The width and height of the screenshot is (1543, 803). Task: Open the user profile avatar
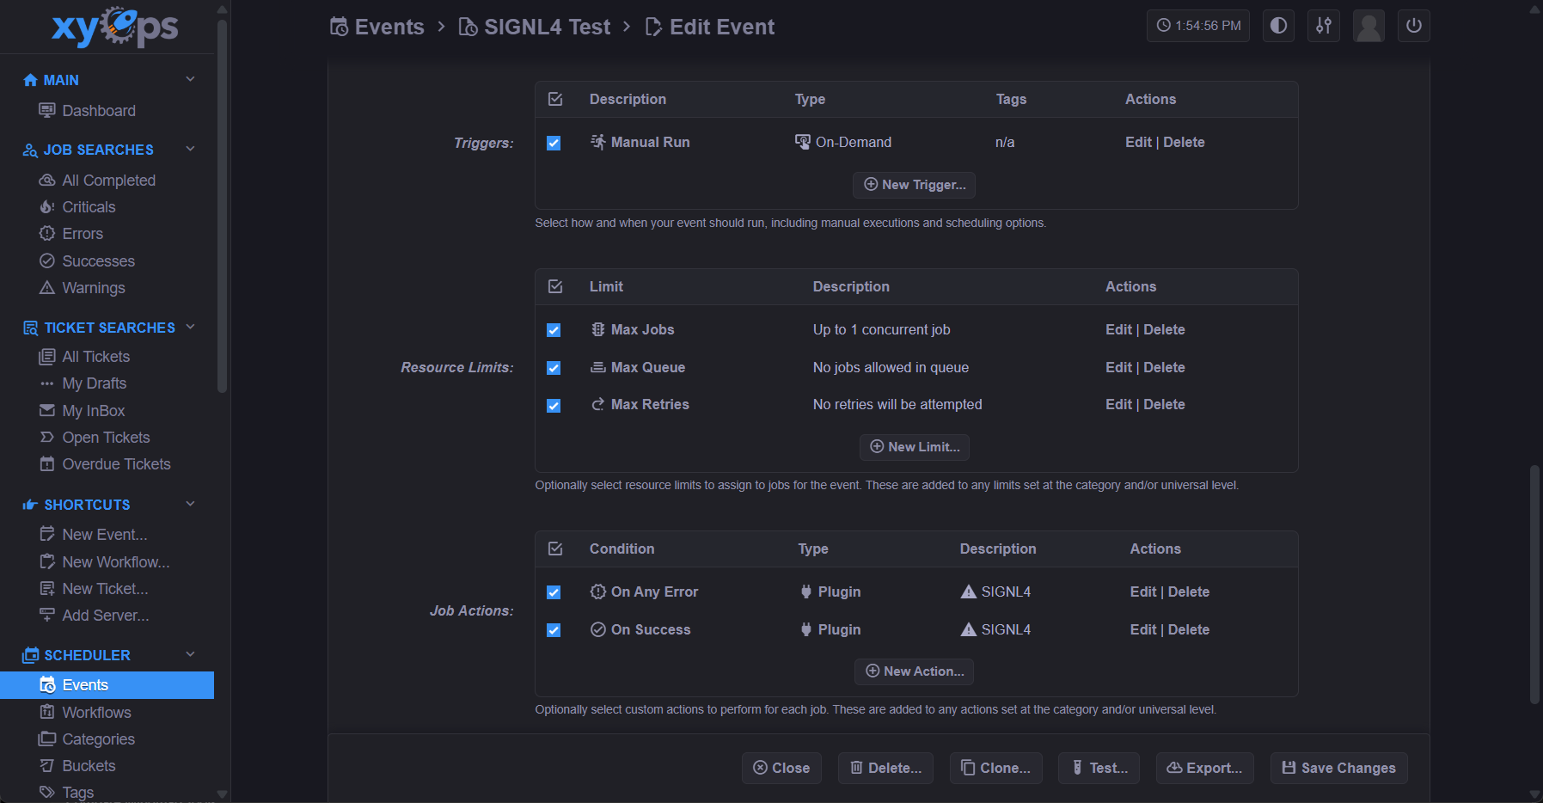point(1368,26)
